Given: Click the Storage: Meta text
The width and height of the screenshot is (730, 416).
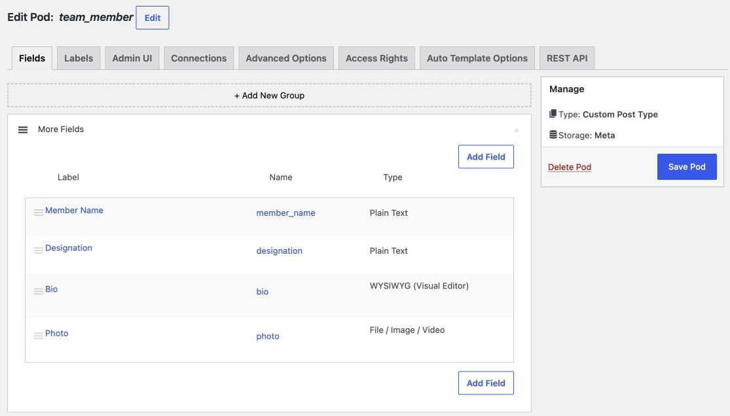Looking at the screenshot, I should coord(587,135).
